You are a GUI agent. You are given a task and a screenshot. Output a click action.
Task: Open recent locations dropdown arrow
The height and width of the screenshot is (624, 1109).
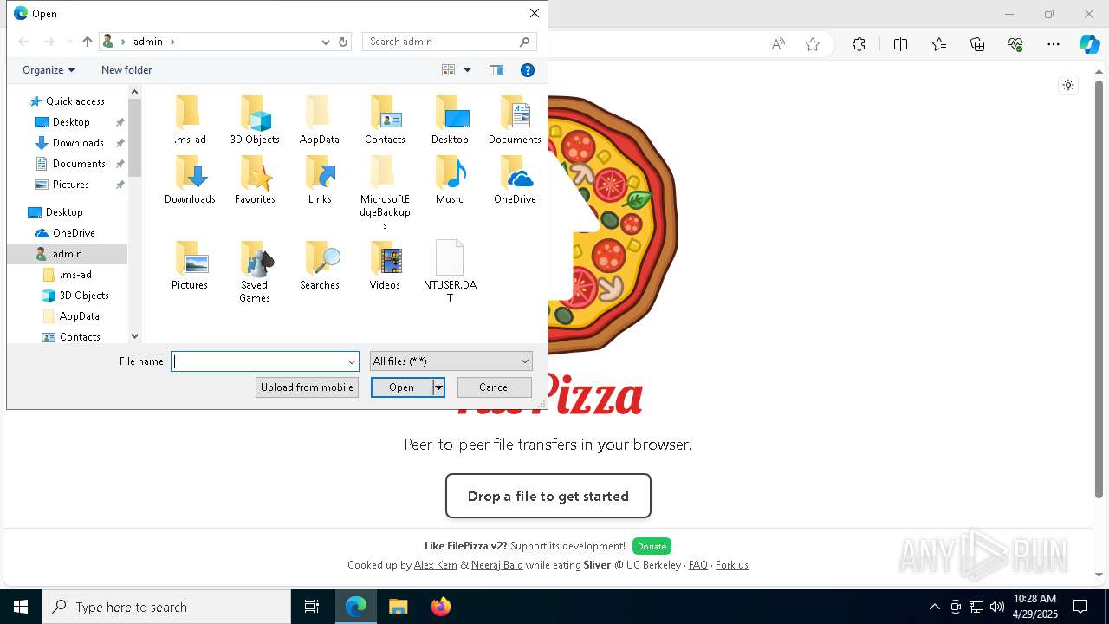click(70, 42)
